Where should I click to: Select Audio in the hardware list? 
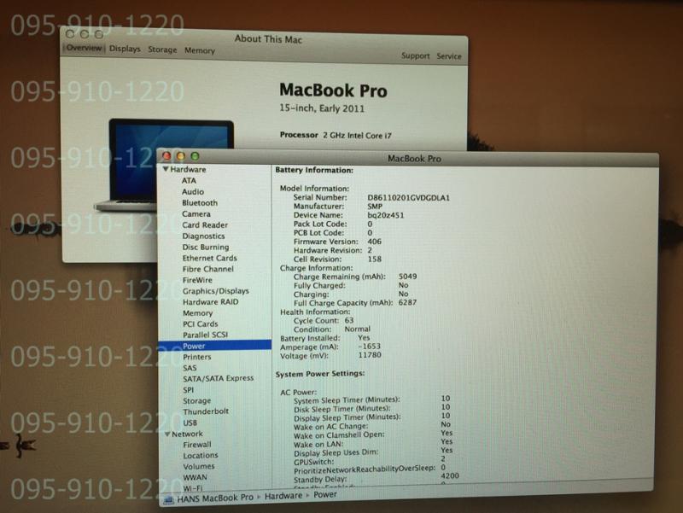point(193,191)
